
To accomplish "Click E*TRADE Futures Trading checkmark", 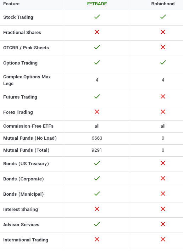I will tap(97, 96).
